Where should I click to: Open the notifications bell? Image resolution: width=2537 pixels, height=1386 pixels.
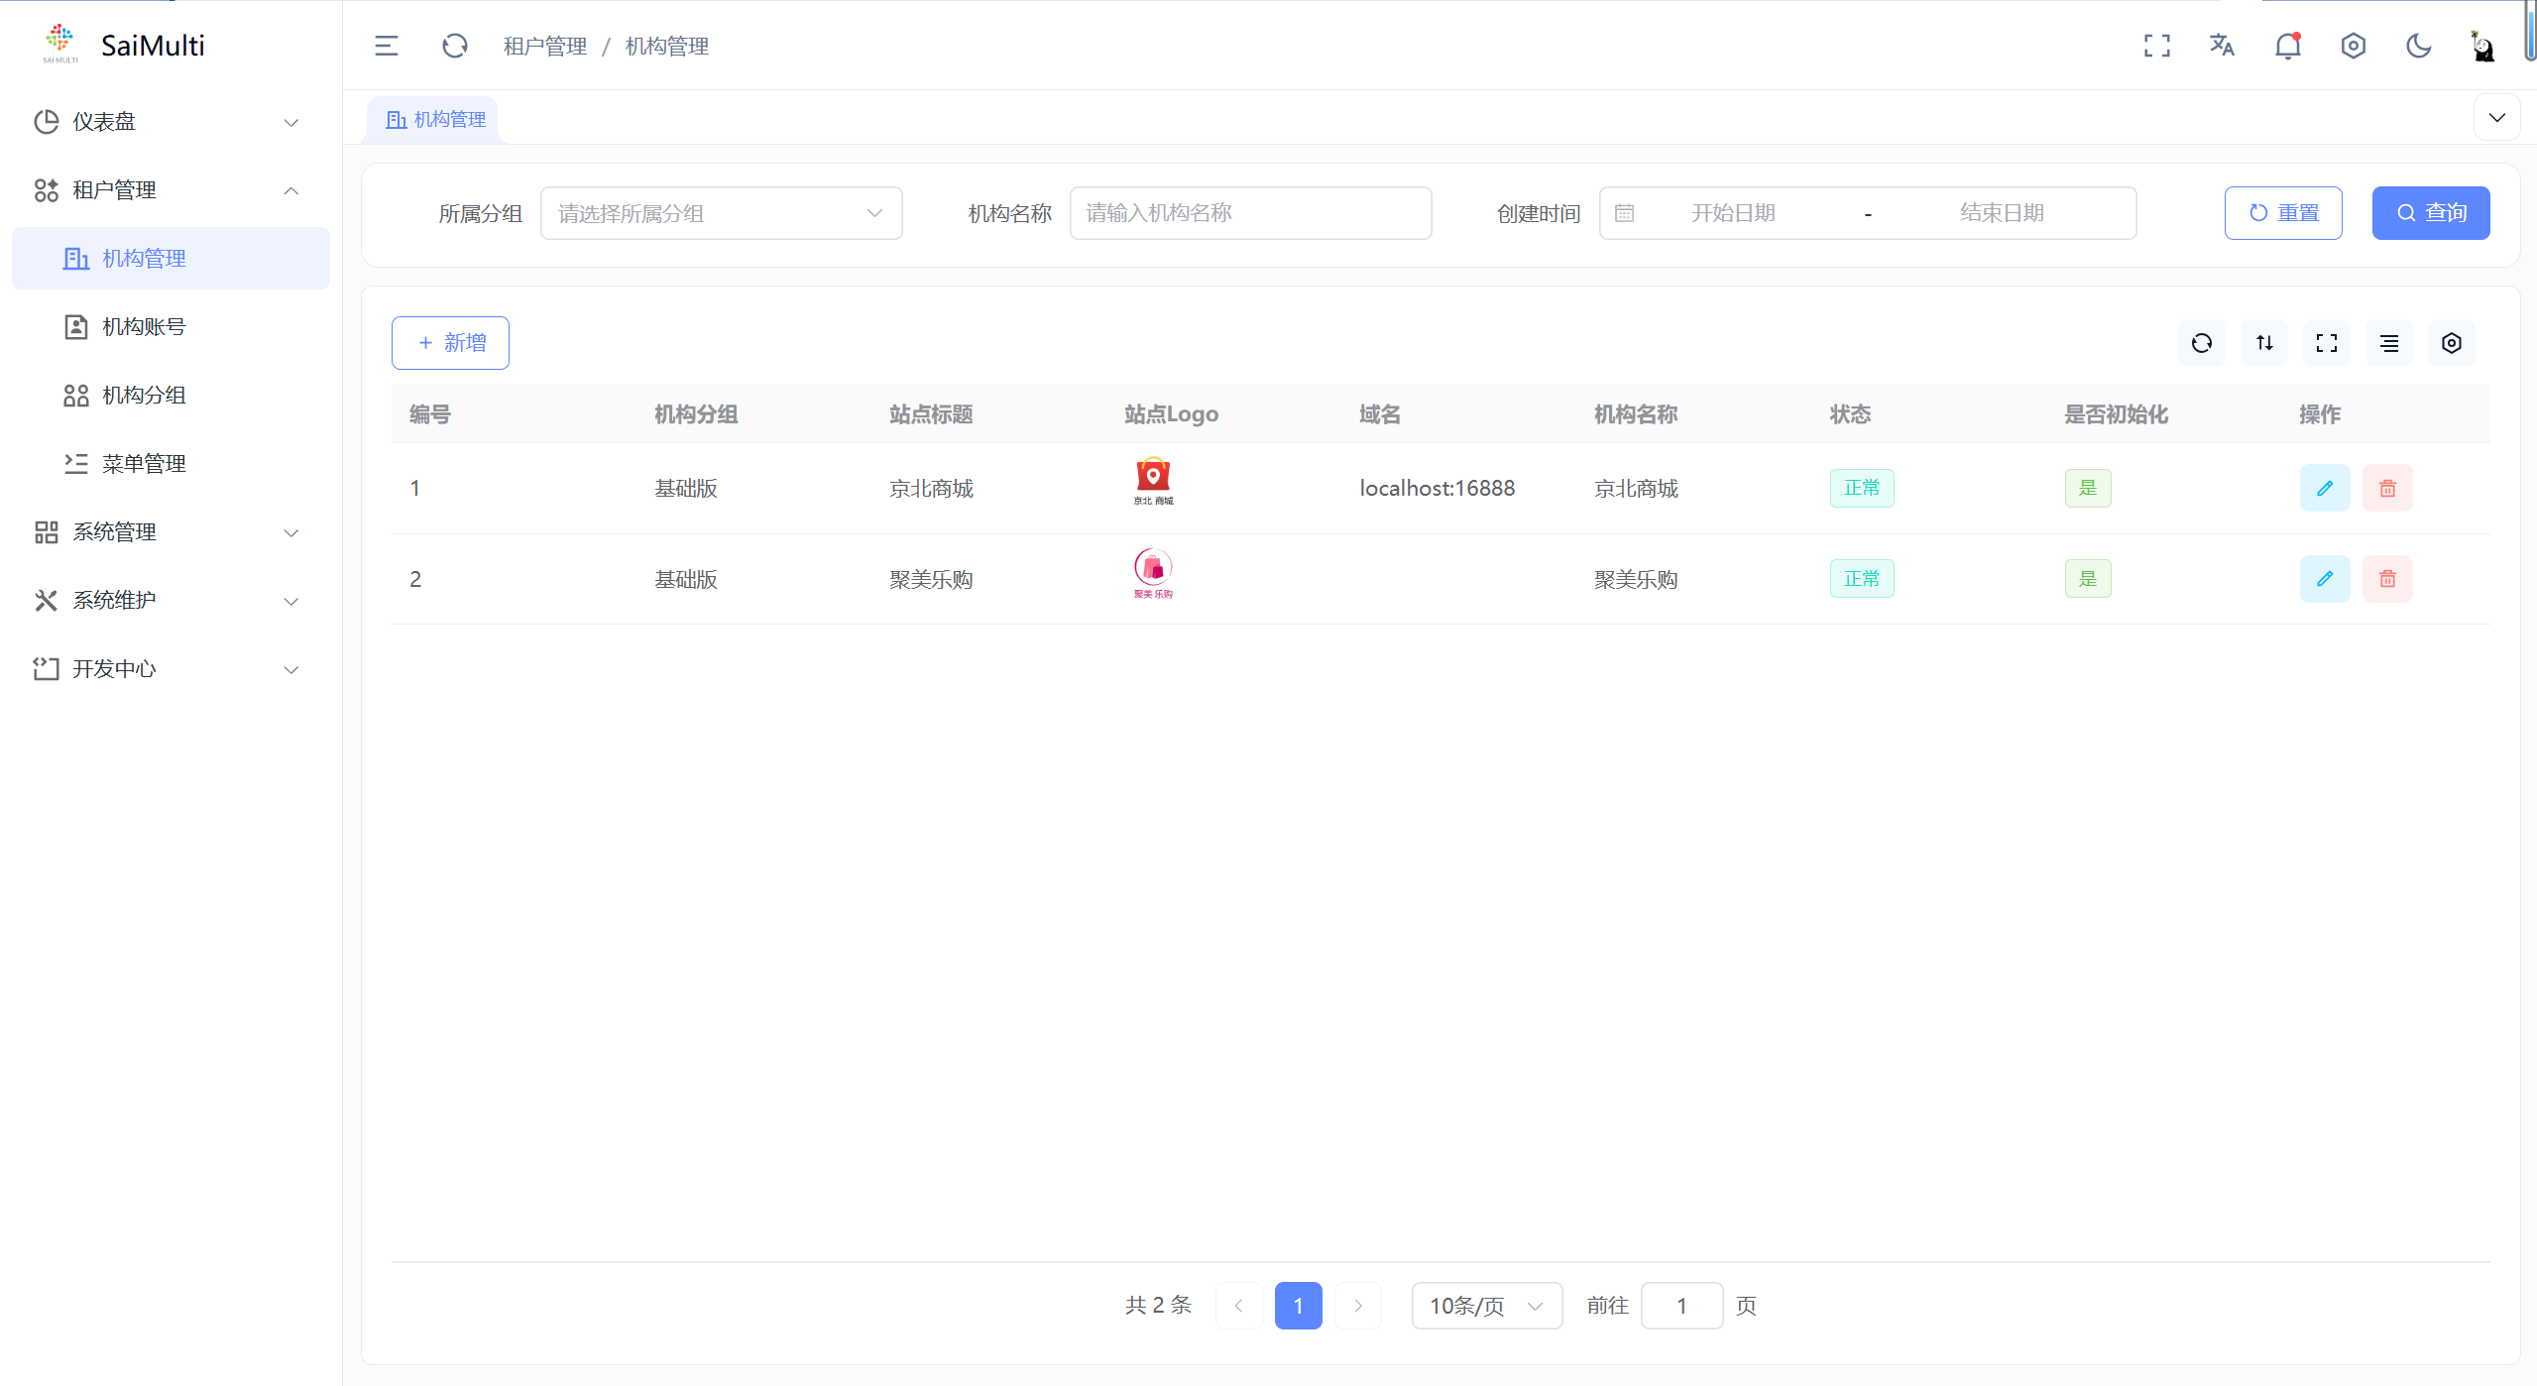click(2287, 46)
